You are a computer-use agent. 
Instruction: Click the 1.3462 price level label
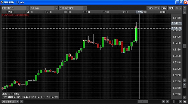[x=176, y=23]
